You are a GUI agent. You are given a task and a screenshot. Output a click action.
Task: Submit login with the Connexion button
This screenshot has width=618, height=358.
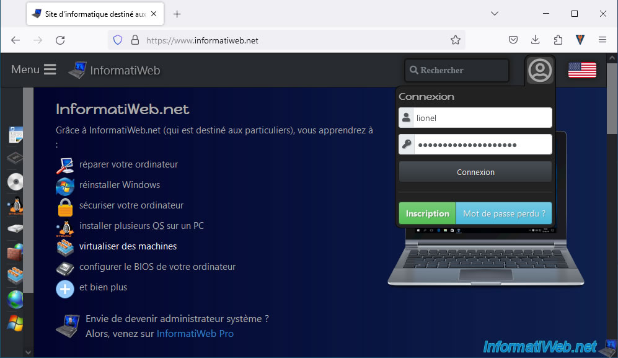tap(475, 172)
